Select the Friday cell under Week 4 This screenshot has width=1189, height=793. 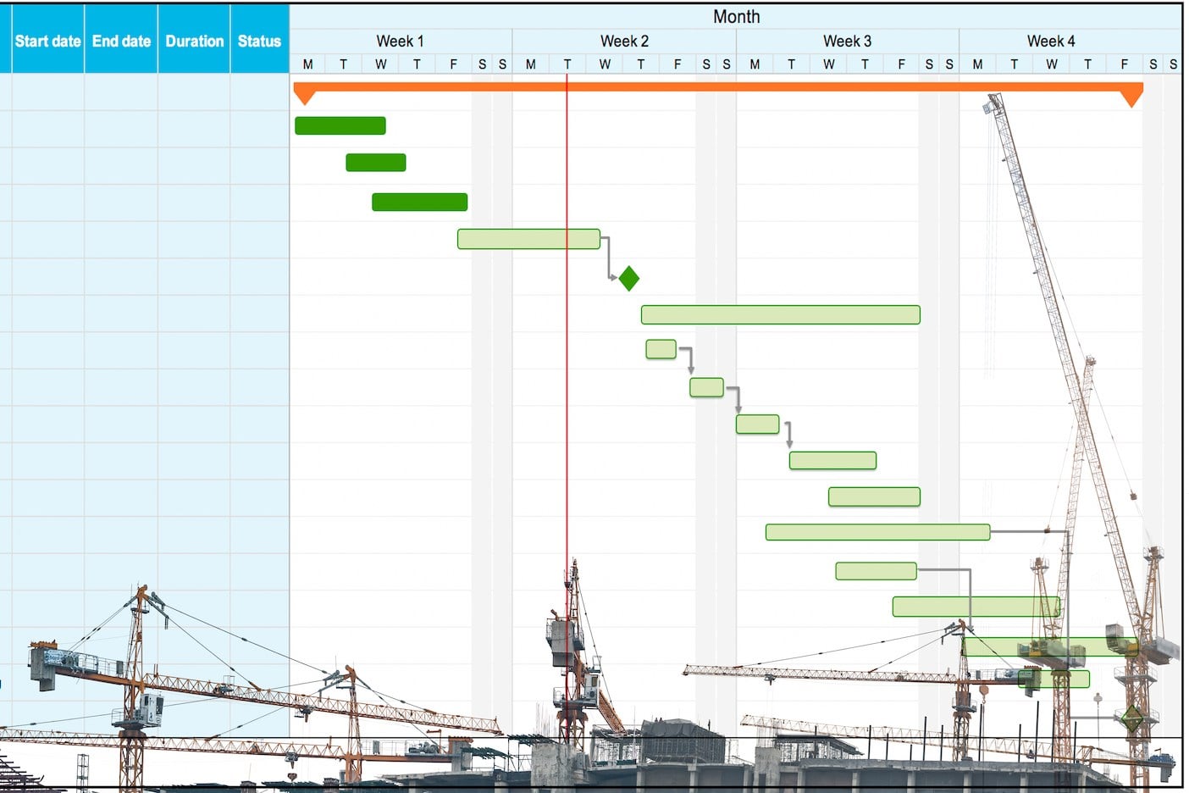(x=1124, y=64)
